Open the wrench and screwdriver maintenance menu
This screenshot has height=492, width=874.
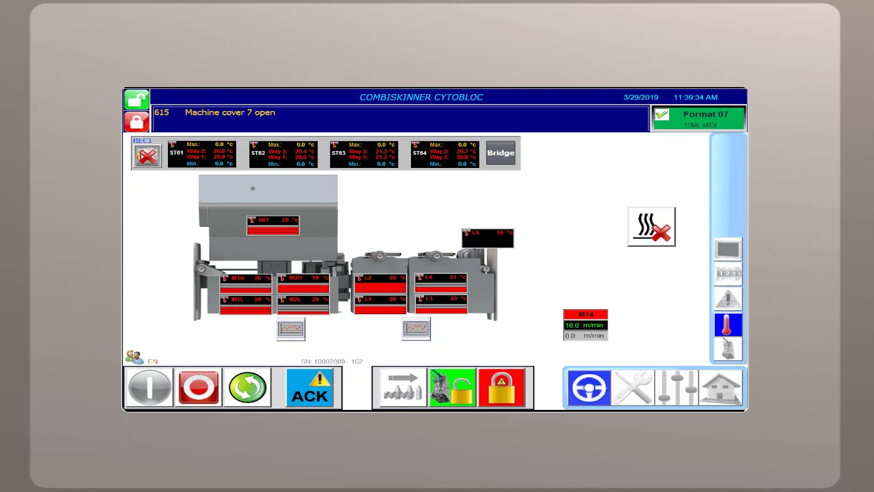pyautogui.click(x=632, y=387)
